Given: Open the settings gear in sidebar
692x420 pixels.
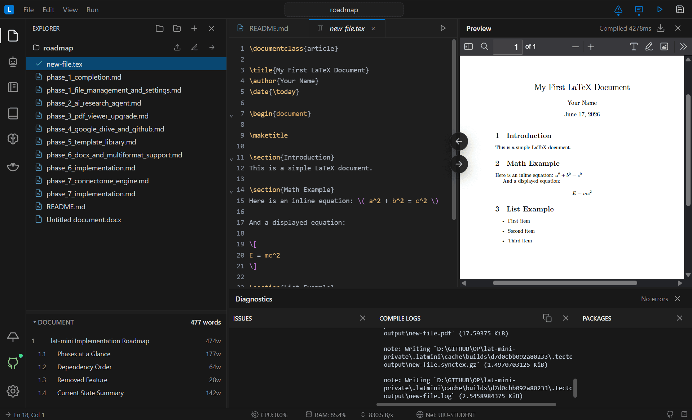Looking at the screenshot, I should tap(13, 391).
